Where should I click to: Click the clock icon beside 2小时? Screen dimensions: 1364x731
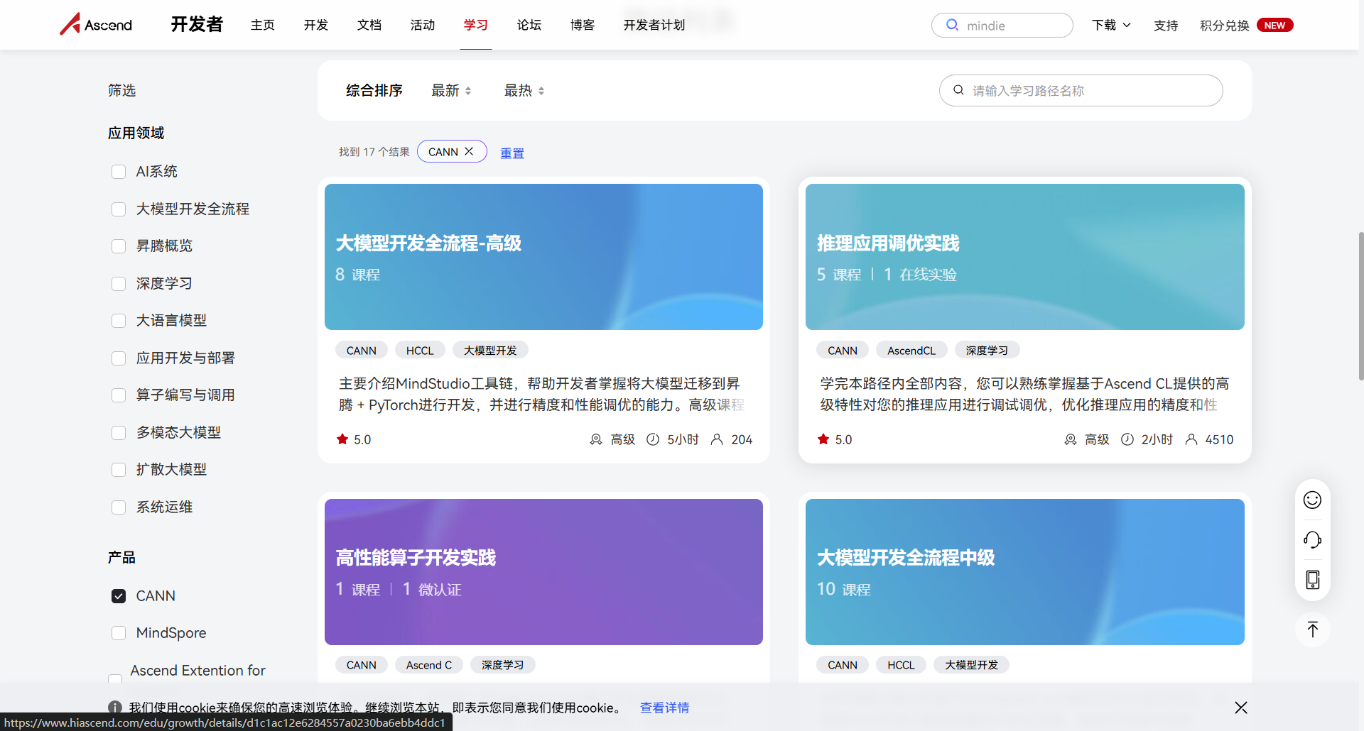click(1127, 439)
